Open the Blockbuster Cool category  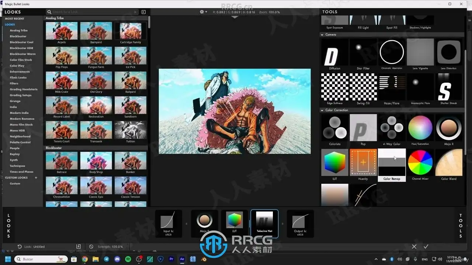click(21, 42)
